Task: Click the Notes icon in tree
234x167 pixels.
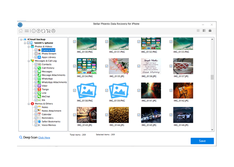Action: [39, 107]
